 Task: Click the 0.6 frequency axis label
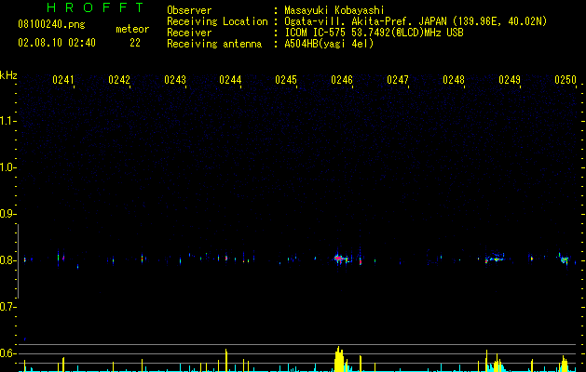7,353
